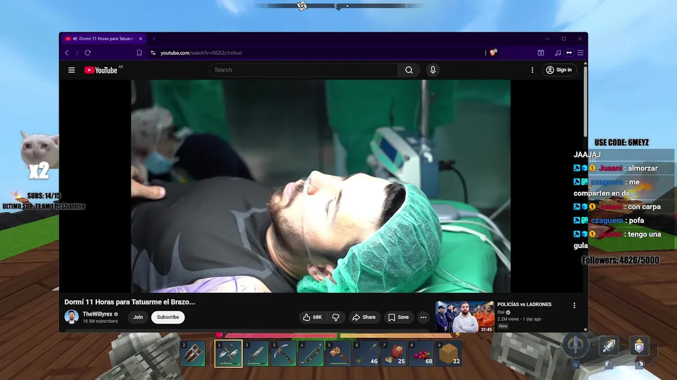Image resolution: width=677 pixels, height=380 pixels.
Task: Go to the YouTube home logo
Action: coord(100,70)
